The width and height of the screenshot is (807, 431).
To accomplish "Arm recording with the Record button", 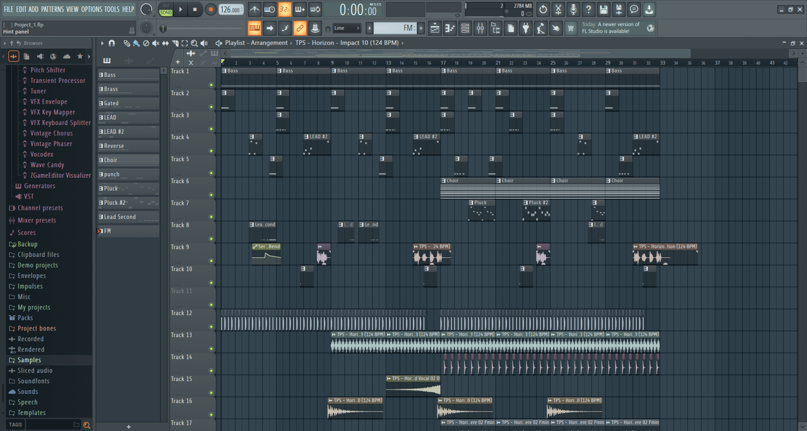I will tap(210, 9).
